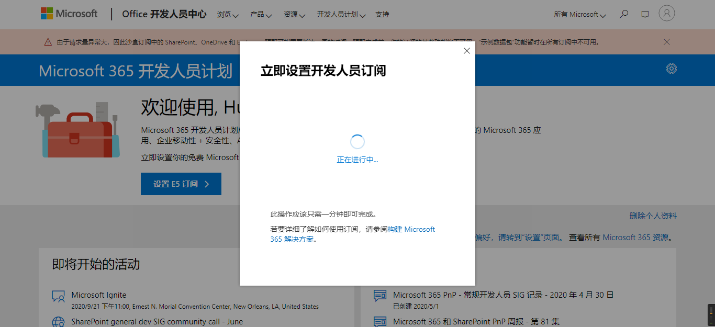Screen dimensions: 715x327
Task: Open the PnP 周报 第 81 集 post
Action: [x=476, y=322]
